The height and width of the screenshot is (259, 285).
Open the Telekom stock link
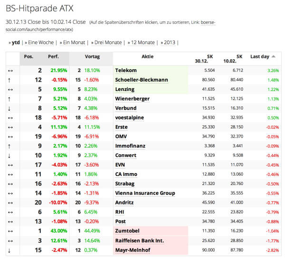(126, 70)
